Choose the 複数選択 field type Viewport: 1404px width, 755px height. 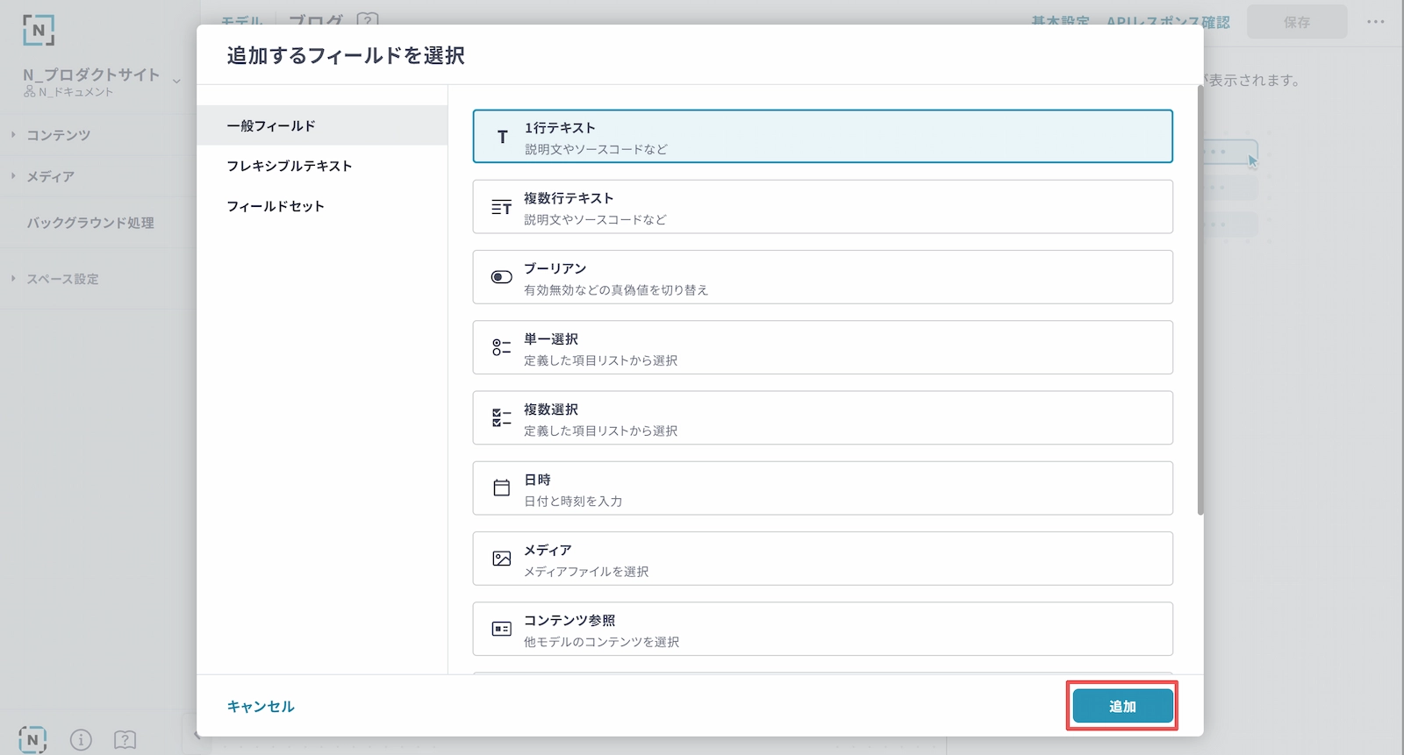tap(821, 417)
